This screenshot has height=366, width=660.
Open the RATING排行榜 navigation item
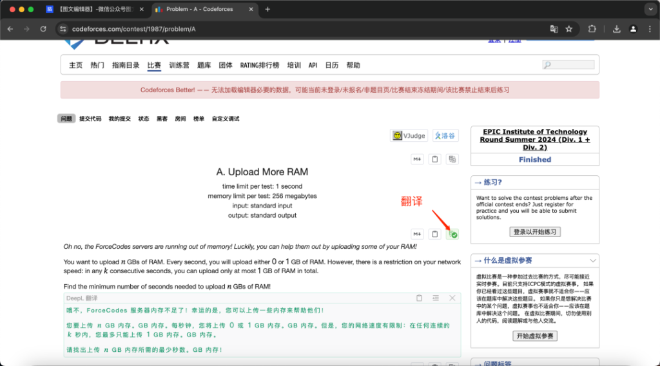pyautogui.click(x=260, y=65)
